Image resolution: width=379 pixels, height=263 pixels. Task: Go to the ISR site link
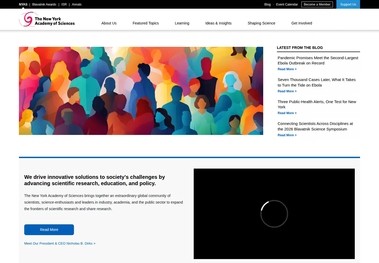pos(64,4)
